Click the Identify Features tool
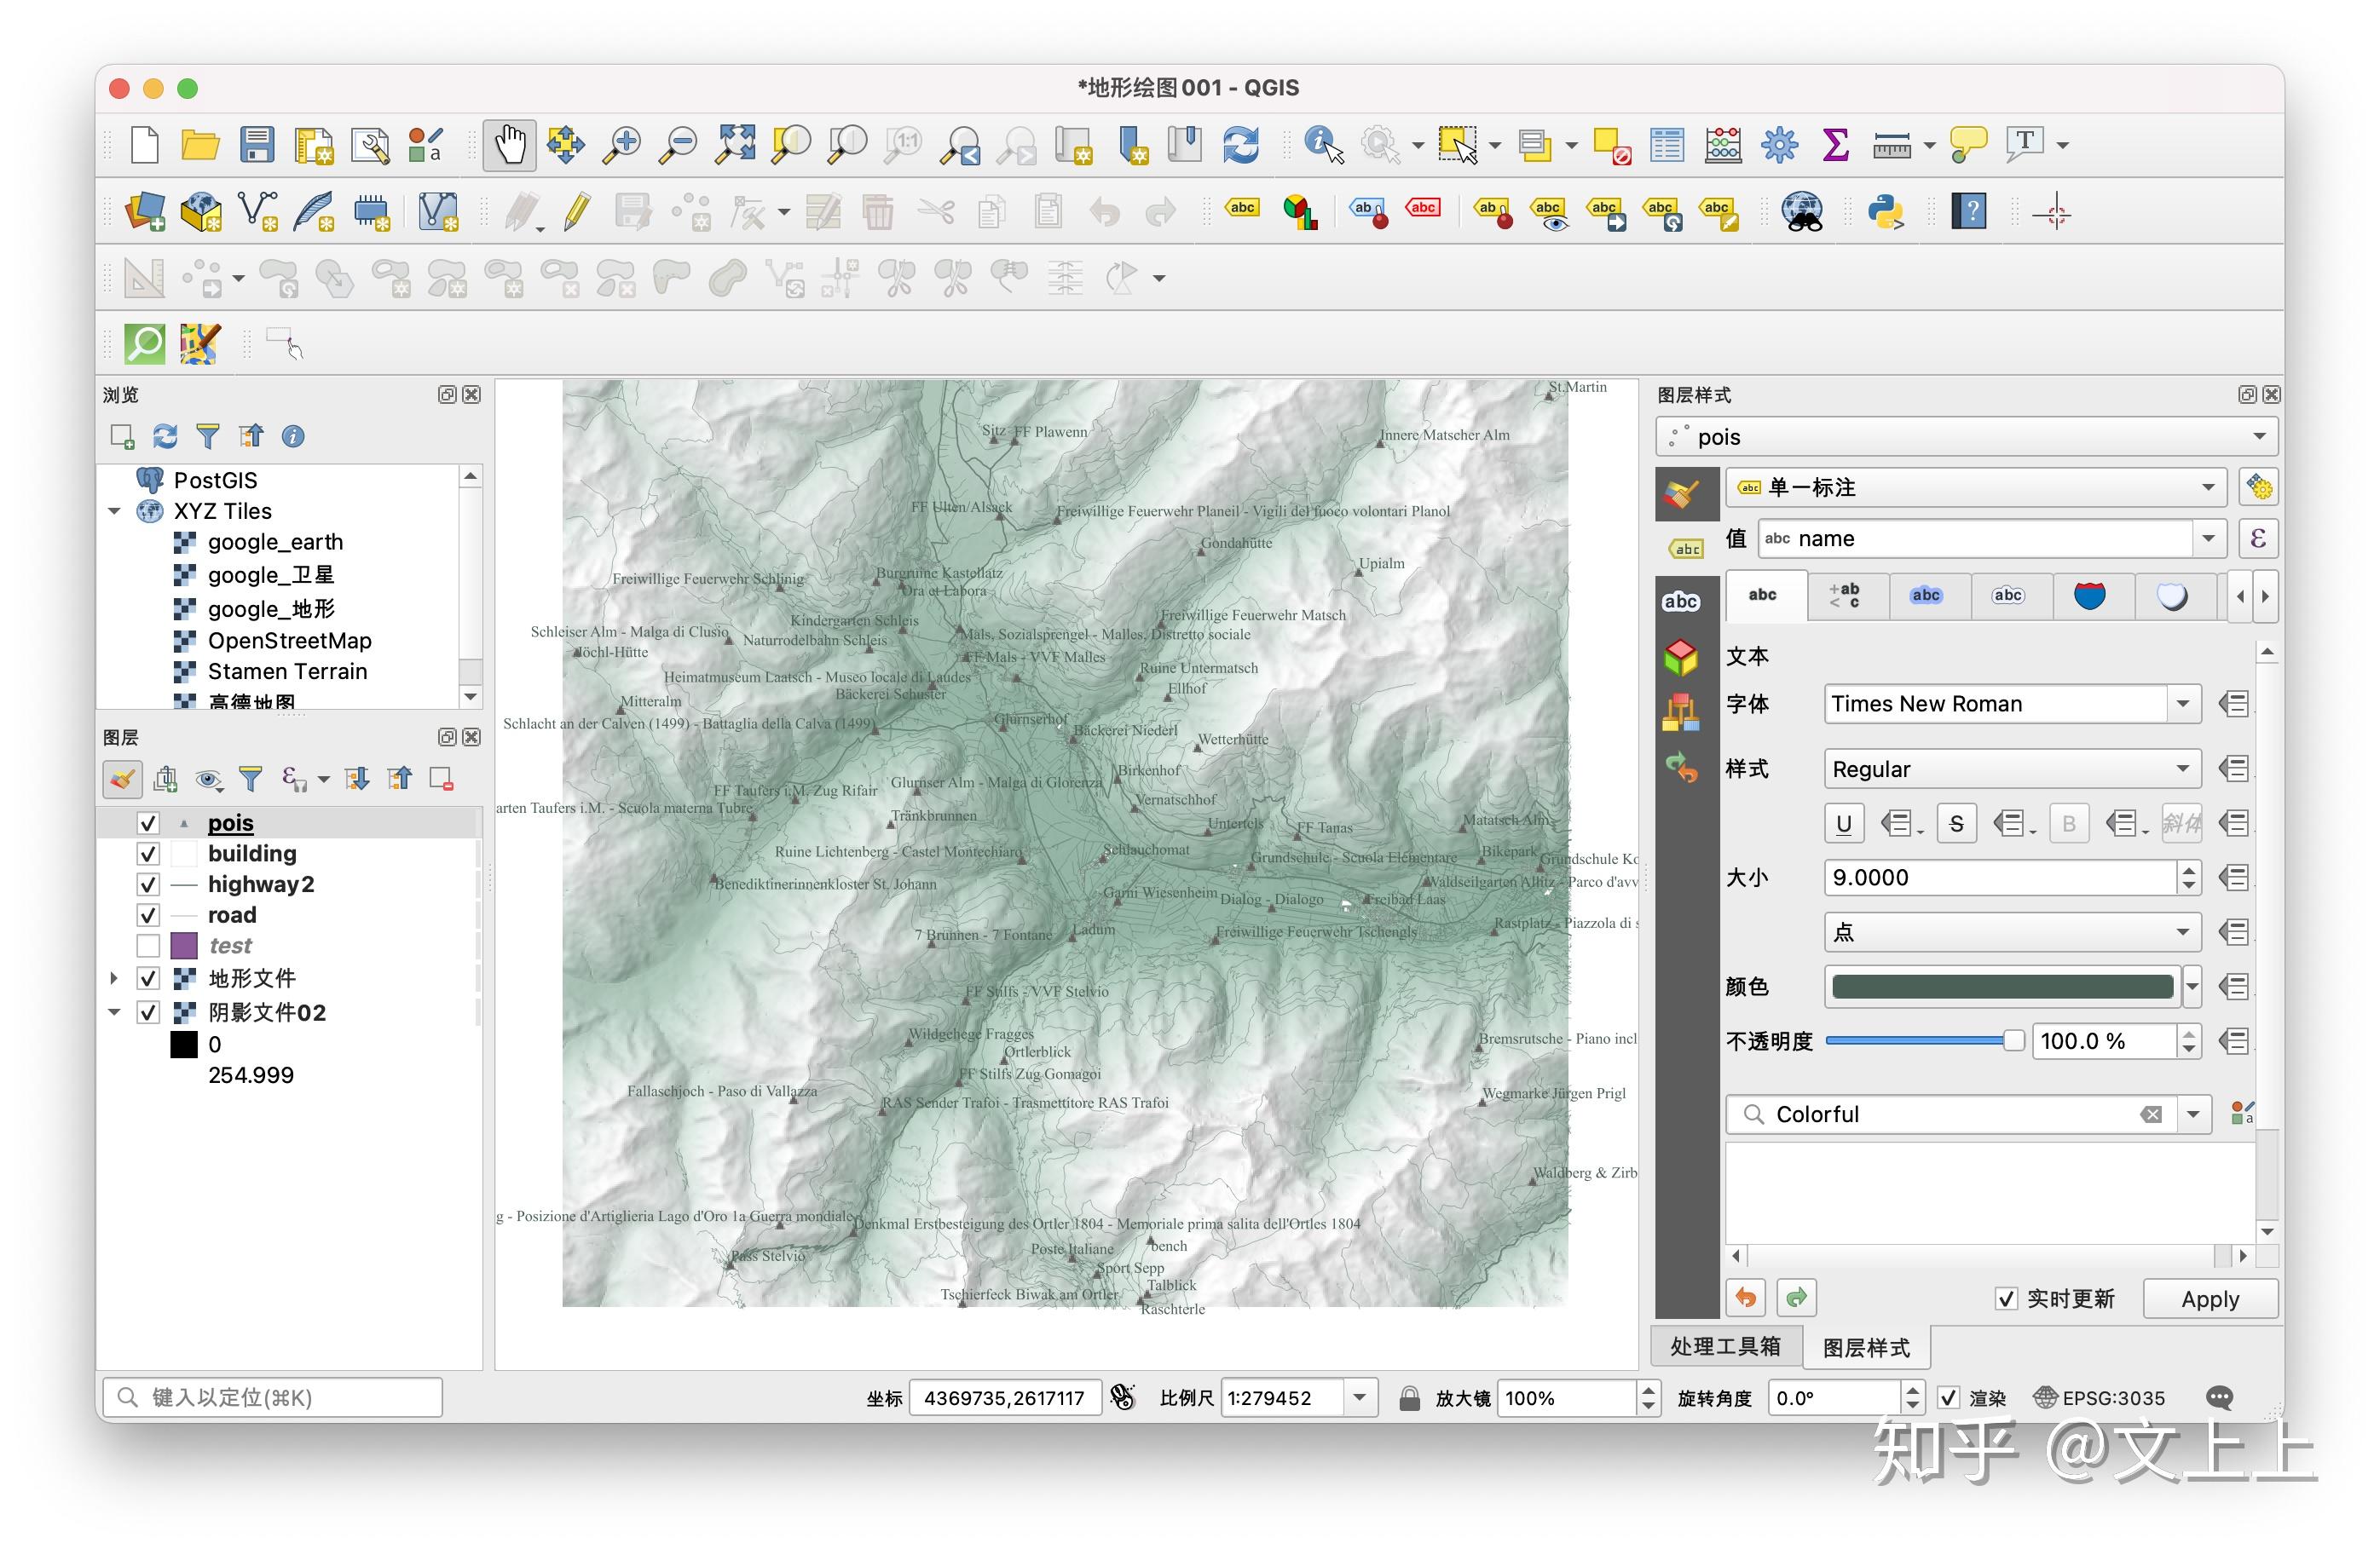This screenshot has width=2380, height=1549. click(1323, 146)
